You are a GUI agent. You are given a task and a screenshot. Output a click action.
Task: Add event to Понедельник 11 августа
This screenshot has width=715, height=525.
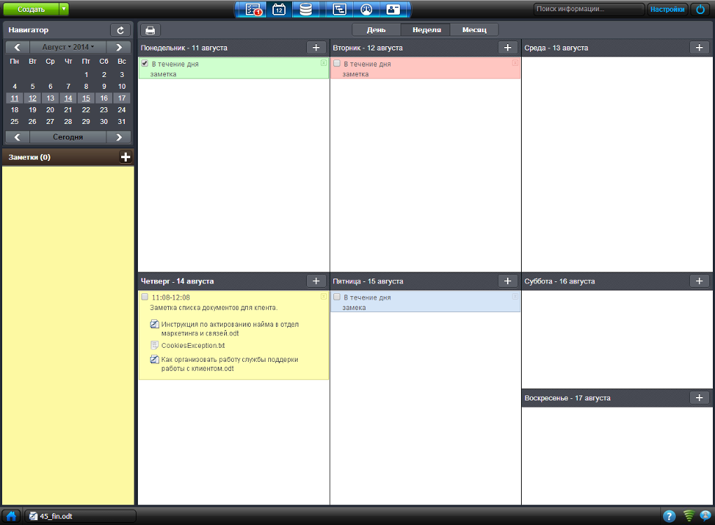[x=316, y=48]
